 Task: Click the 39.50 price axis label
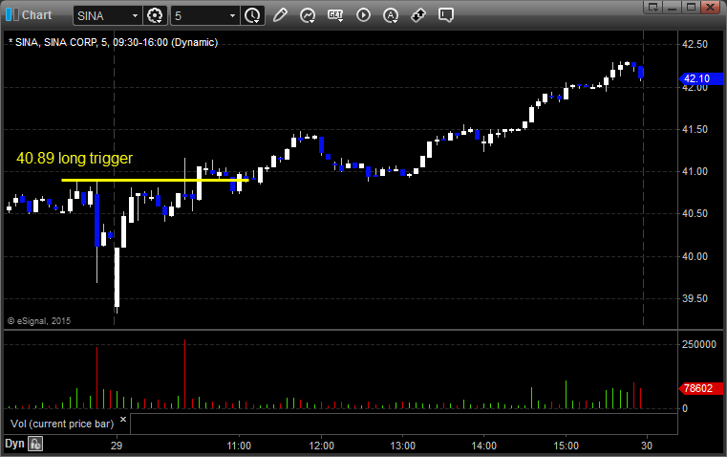695,299
